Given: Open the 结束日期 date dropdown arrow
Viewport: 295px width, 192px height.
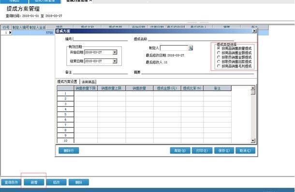Looking at the screenshot, I should [115, 61].
